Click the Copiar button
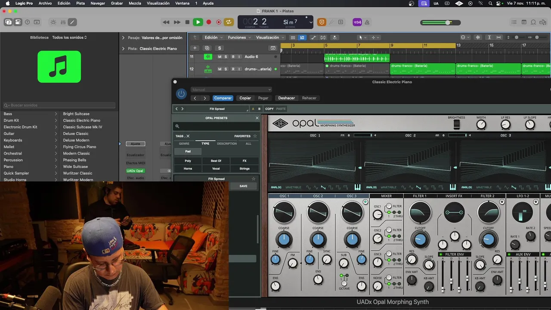The width and height of the screenshot is (551, 310). pos(245,98)
